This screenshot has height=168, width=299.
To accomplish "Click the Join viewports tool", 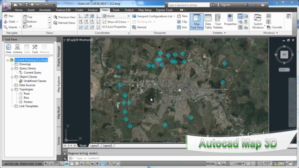I will pyautogui.click(x=182, y=27).
